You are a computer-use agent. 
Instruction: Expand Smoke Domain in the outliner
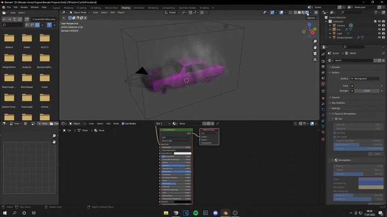(x=330, y=37)
